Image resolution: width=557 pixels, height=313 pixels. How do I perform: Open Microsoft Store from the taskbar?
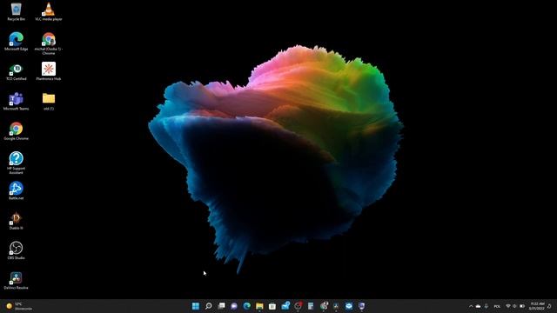click(x=272, y=306)
